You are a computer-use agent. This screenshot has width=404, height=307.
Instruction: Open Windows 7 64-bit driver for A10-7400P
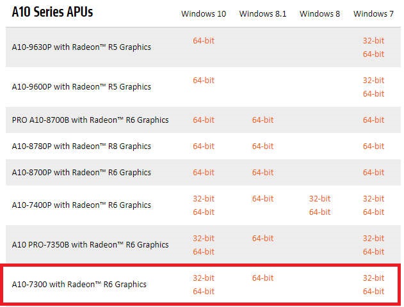point(373,212)
